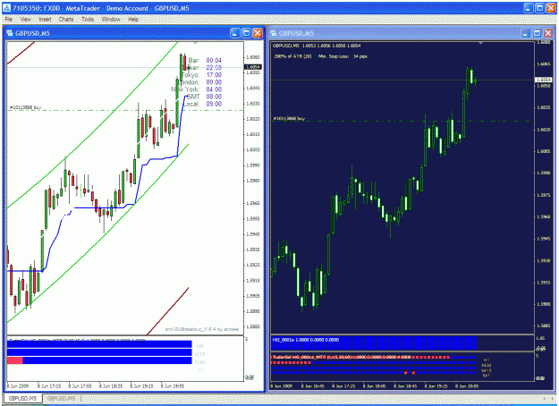Viewport: 559px width, 406px height.
Task: Click the 1.6054 current price tag in right chart
Action: tap(543, 80)
